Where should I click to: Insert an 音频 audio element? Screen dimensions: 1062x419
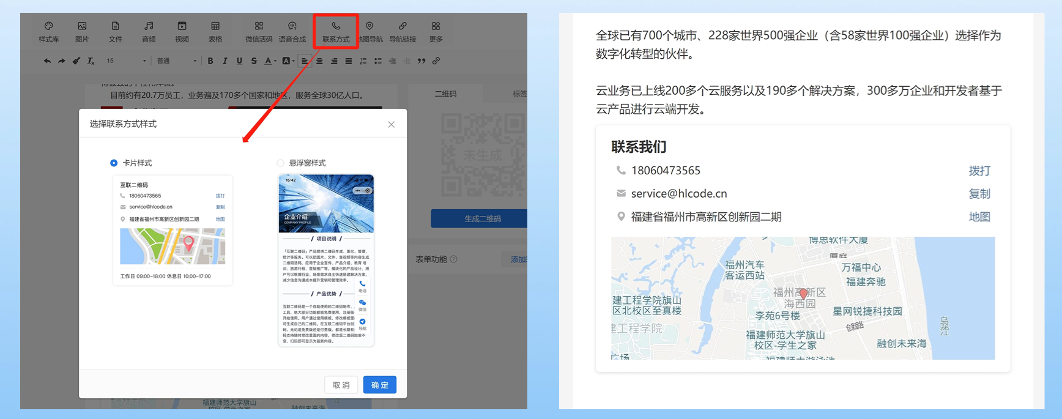[x=149, y=31]
